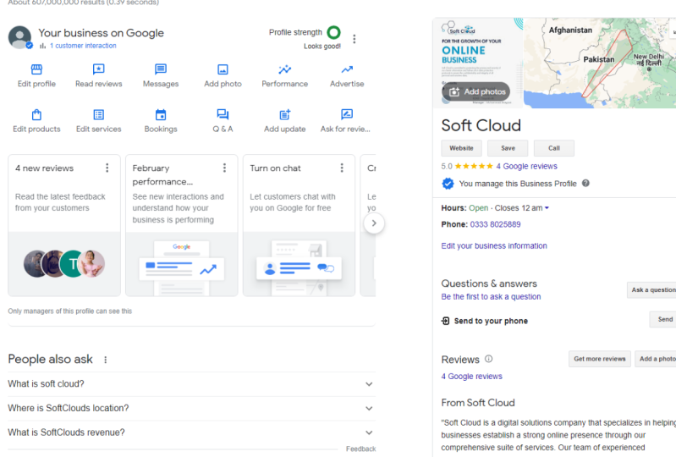
Task: Open options on 4 new reviews card
Action: point(107,168)
